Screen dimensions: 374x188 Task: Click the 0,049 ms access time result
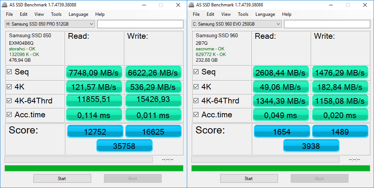pos(281,115)
